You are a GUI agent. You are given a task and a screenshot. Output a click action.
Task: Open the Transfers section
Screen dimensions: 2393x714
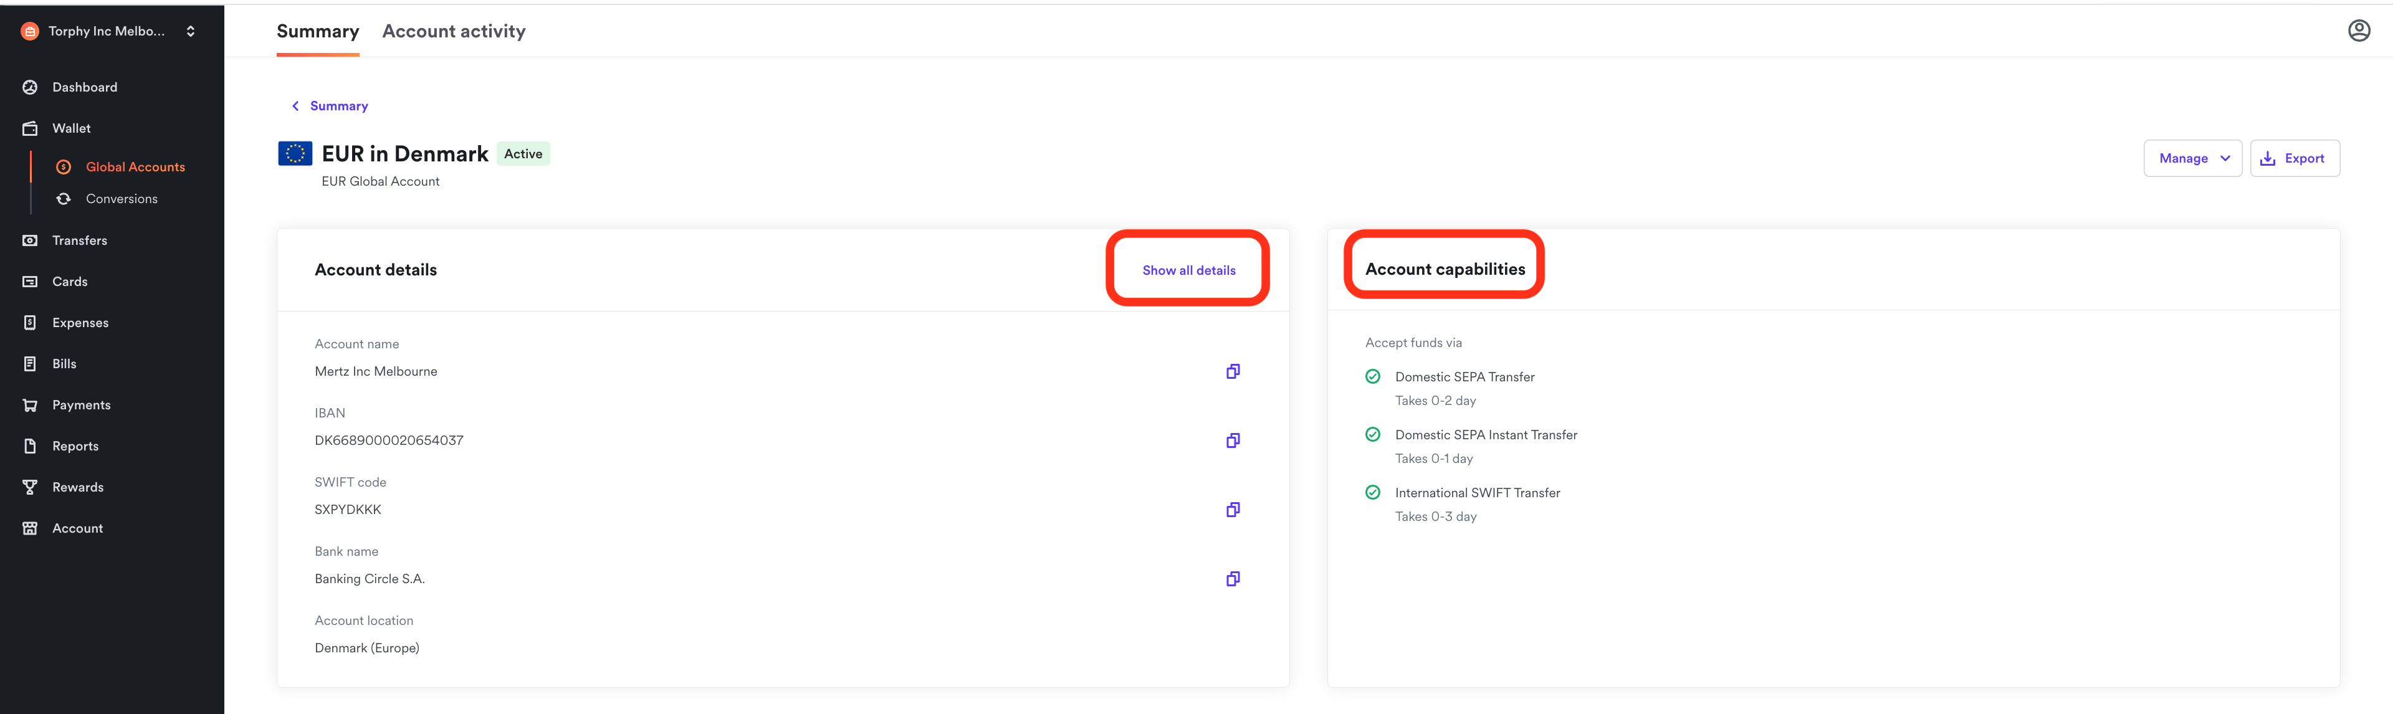(79, 239)
